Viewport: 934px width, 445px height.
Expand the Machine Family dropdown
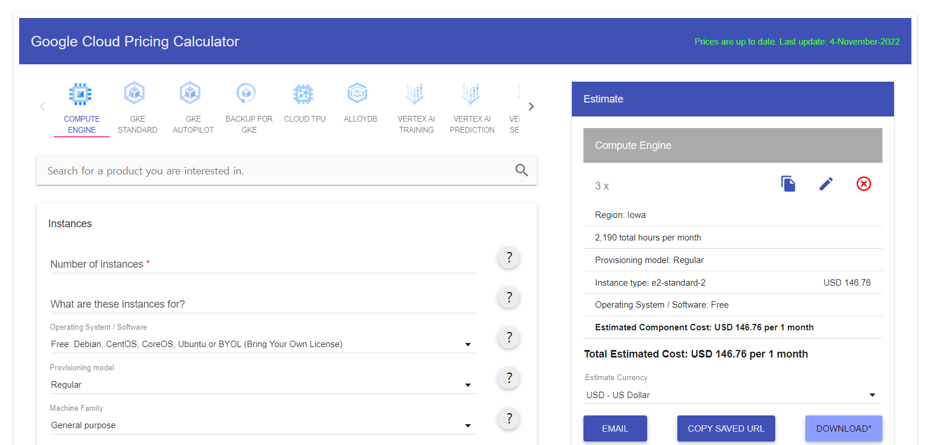[263, 425]
